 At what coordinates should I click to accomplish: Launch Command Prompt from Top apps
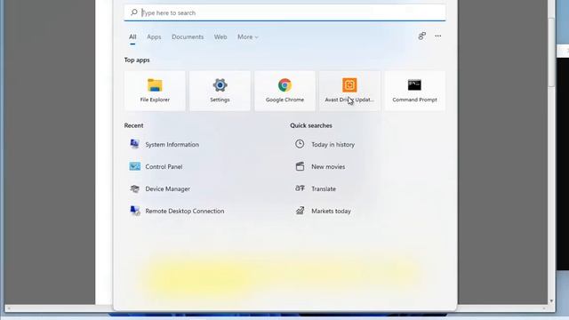[414, 91]
